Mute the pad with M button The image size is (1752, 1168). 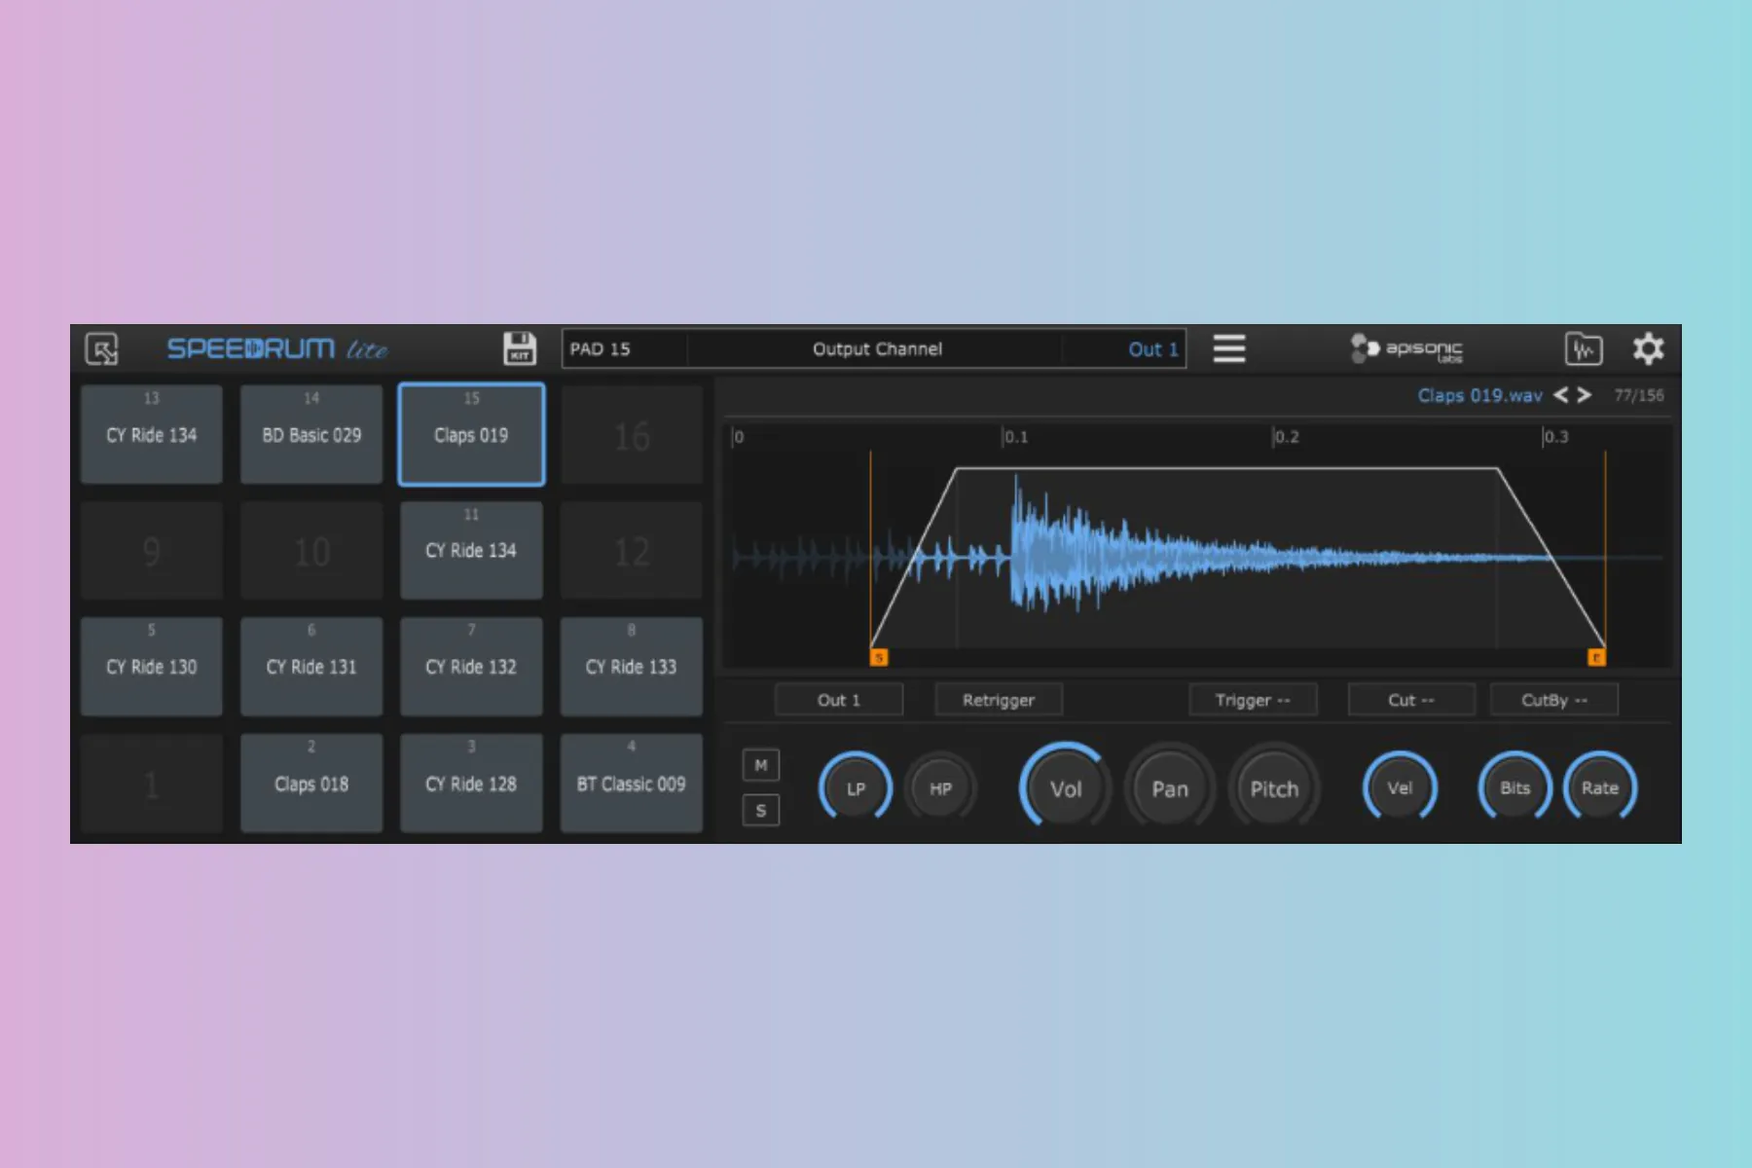click(x=760, y=765)
